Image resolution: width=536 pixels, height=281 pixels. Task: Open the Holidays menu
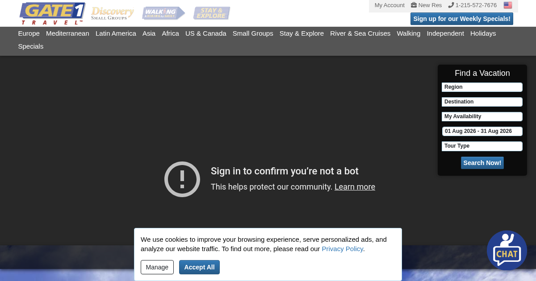pyautogui.click(x=483, y=33)
